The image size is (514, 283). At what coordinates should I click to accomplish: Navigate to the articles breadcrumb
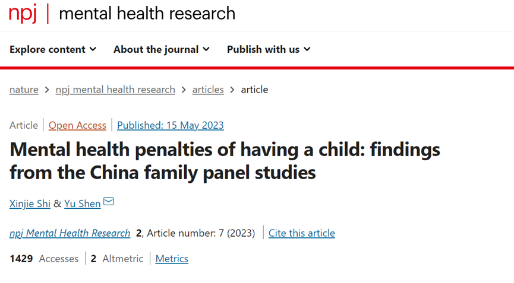pos(208,90)
